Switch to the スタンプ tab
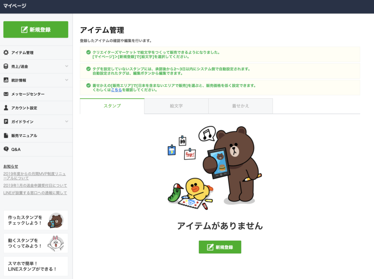This screenshot has height=279, width=374. coord(112,106)
